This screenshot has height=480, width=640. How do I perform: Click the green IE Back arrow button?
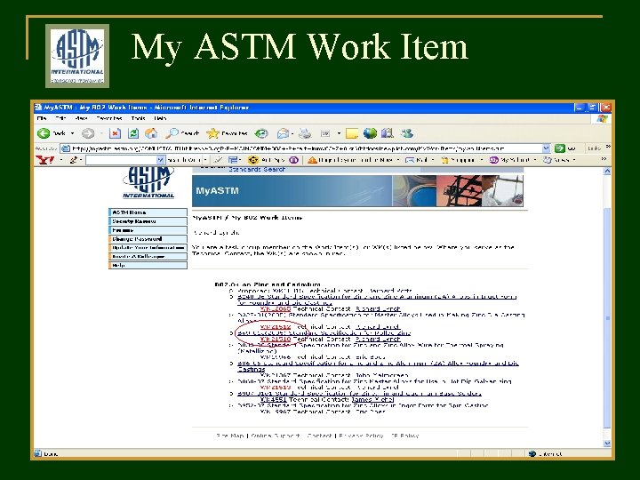pos(44,133)
